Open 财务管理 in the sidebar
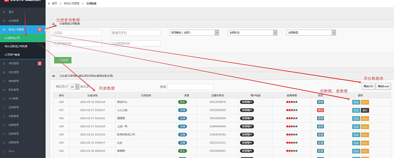The image size is (394, 158). pyautogui.click(x=23, y=90)
